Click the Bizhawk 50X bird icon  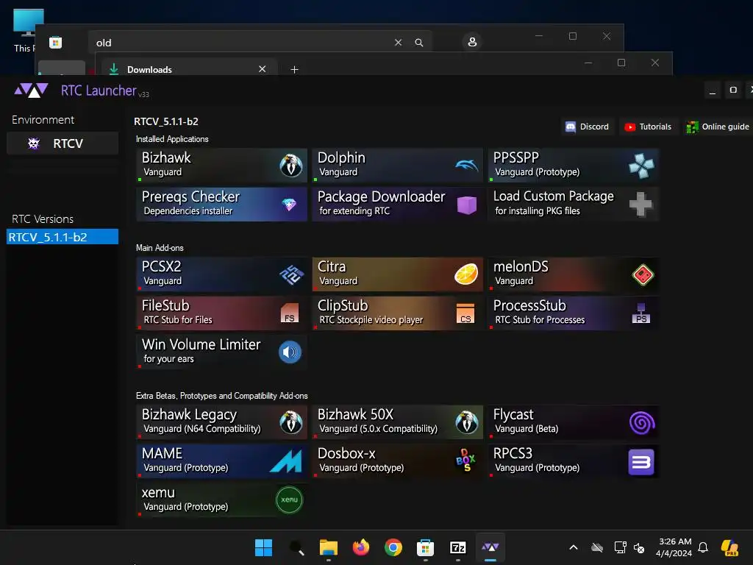click(466, 422)
